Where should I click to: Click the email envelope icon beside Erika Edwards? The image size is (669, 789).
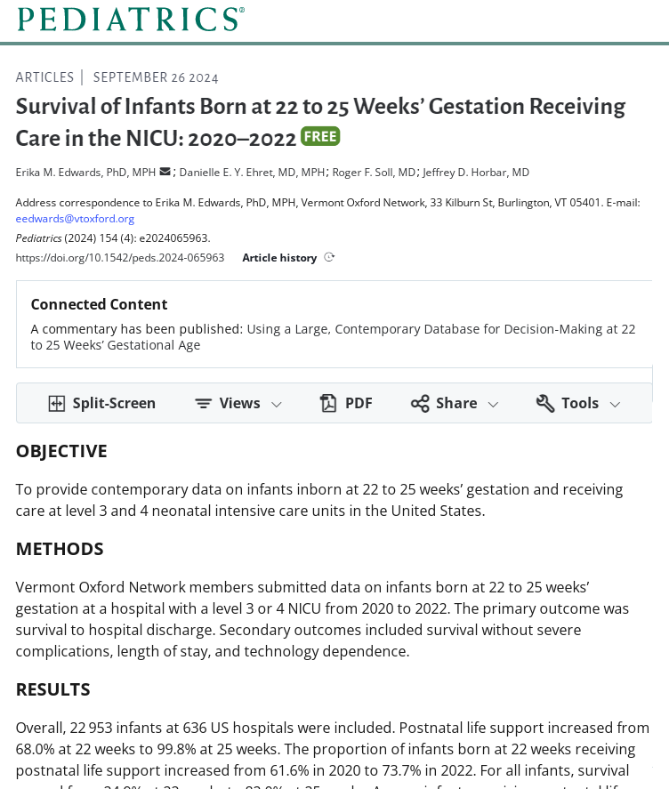[x=165, y=172]
